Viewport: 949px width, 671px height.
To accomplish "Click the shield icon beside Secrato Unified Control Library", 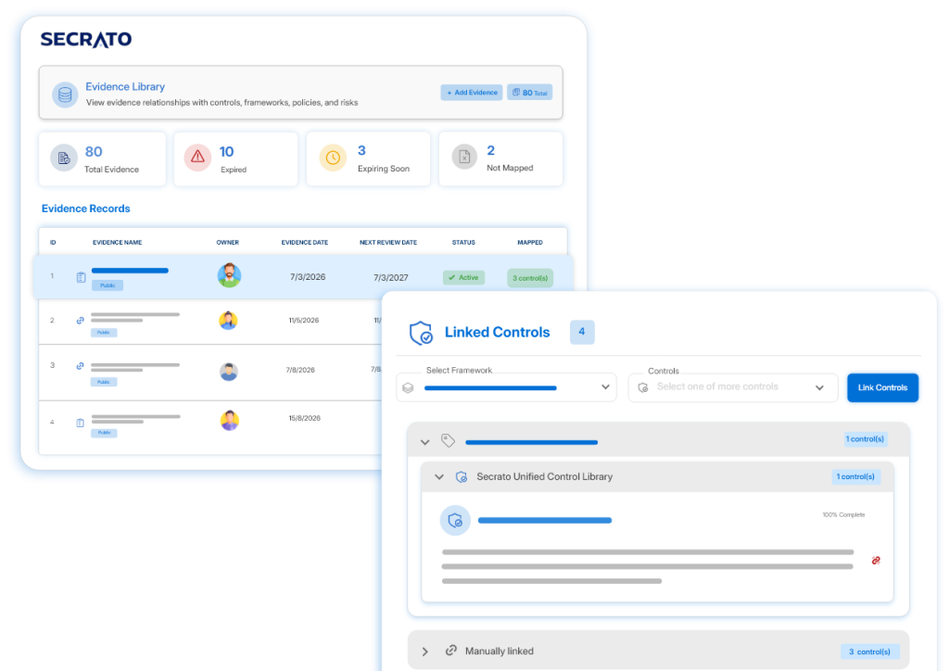I will tap(462, 476).
